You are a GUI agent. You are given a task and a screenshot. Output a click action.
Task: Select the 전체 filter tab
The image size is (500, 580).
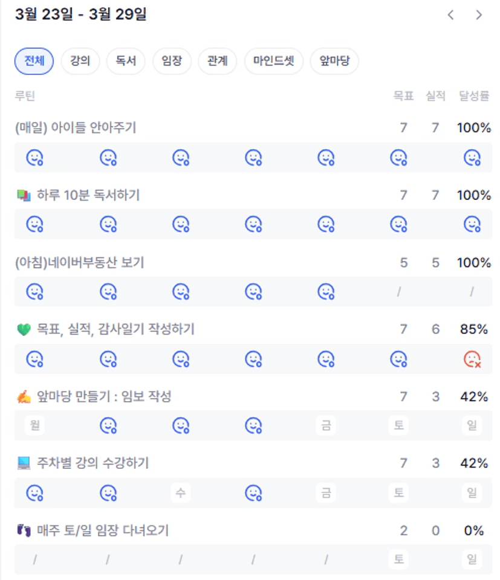[x=34, y=61]
